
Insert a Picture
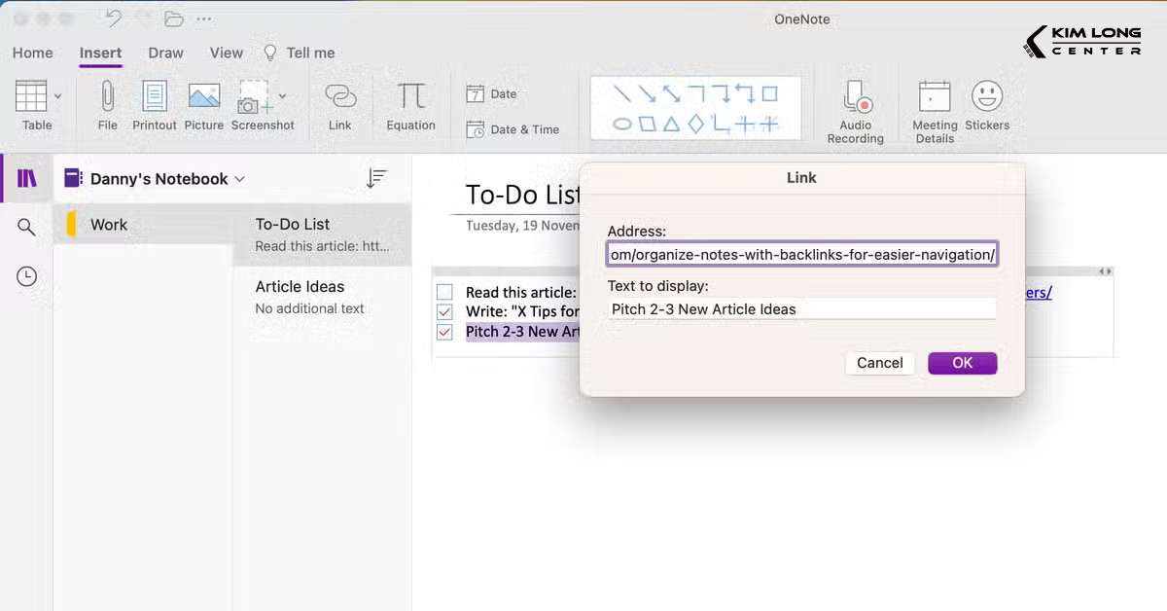[x=203, y=105]
